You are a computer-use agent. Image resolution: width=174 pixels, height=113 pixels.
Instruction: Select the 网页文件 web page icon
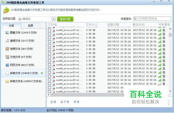click(7, 65)
